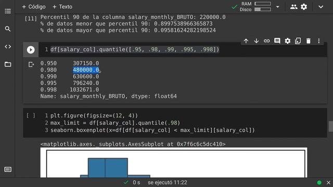The height and width of the screenshot is (187, 333).
Task: Delete the cell with trash icon
Action: coord(309,41)
